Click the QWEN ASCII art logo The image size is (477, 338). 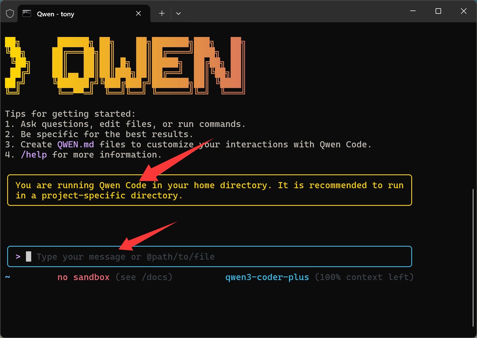125,65
